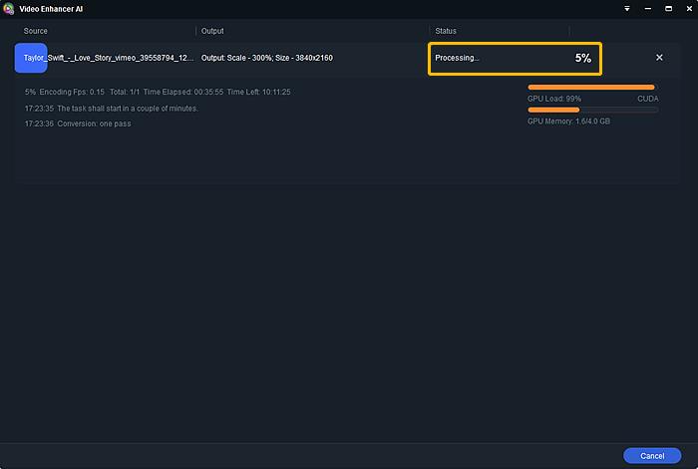Screen dimensions: 698x469
Task: Click the GPU Load progress bar
Action: (592, 88)
